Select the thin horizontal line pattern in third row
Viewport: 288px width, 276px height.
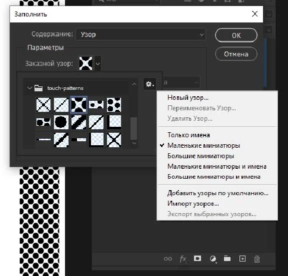click(43, 140)
